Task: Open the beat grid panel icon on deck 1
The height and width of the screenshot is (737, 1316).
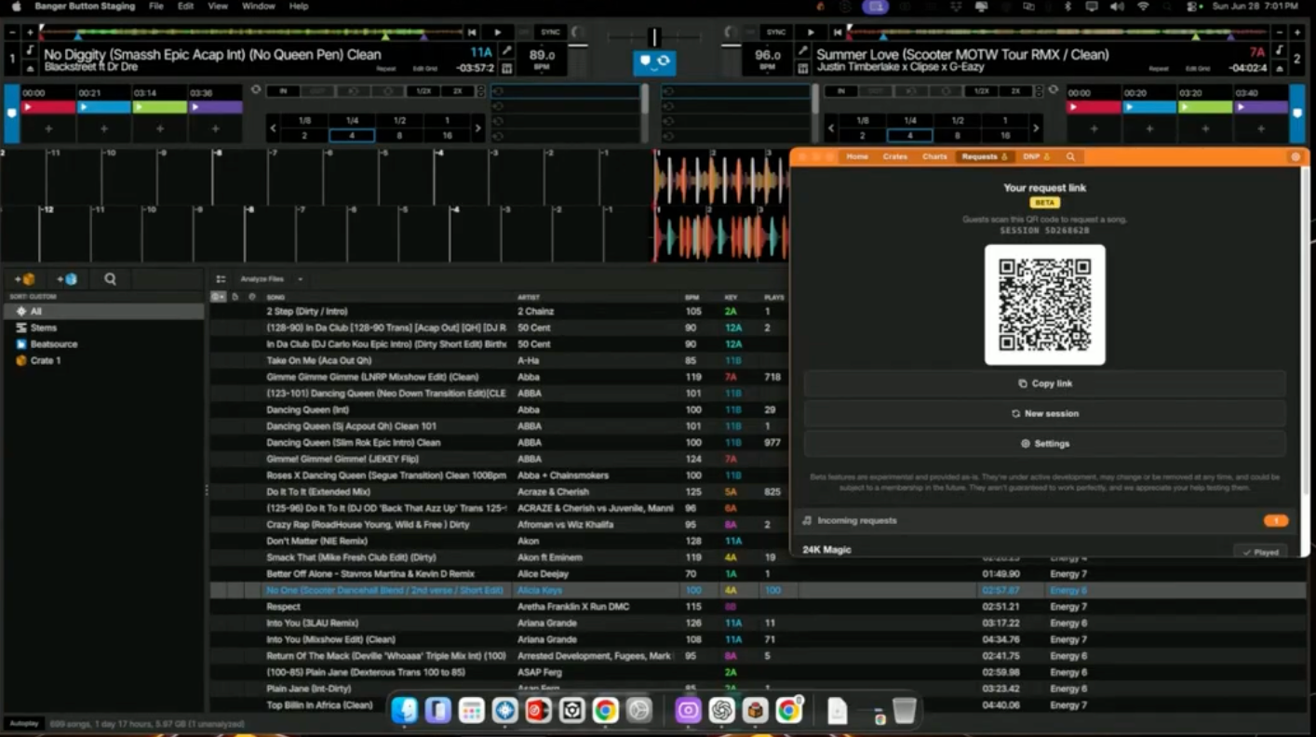Action: click(x=506, y=68)
